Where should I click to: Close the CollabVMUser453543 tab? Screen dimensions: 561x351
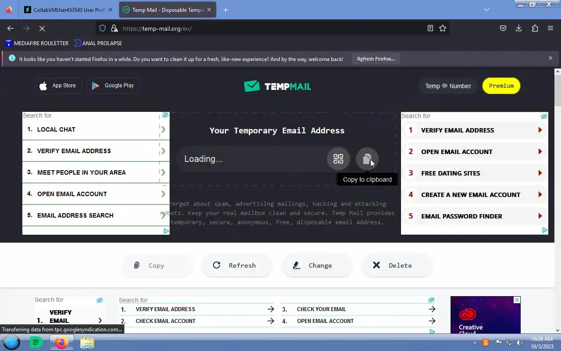pyautogui.click(x=110, y=10)
